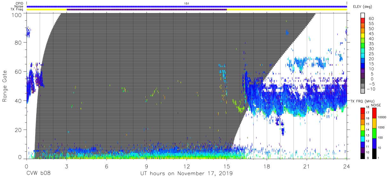Click the Range Gate axis title

[5, 86]
